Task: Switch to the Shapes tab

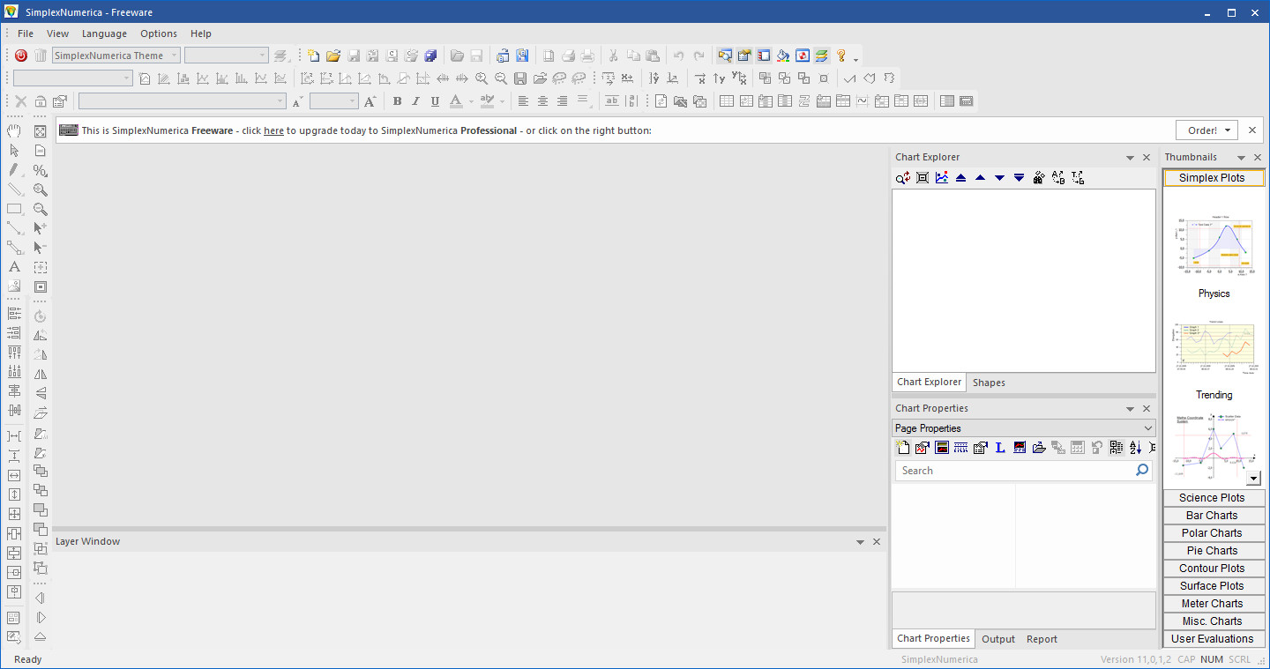Action: 989,383
